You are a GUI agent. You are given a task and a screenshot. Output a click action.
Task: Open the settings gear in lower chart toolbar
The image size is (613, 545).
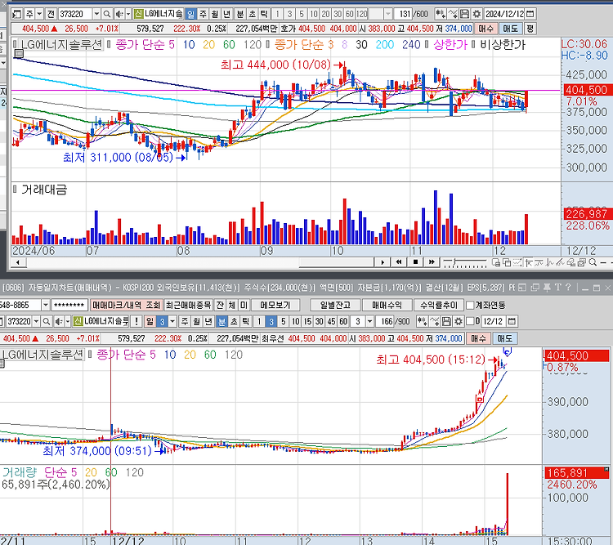(x=459, y=321)
